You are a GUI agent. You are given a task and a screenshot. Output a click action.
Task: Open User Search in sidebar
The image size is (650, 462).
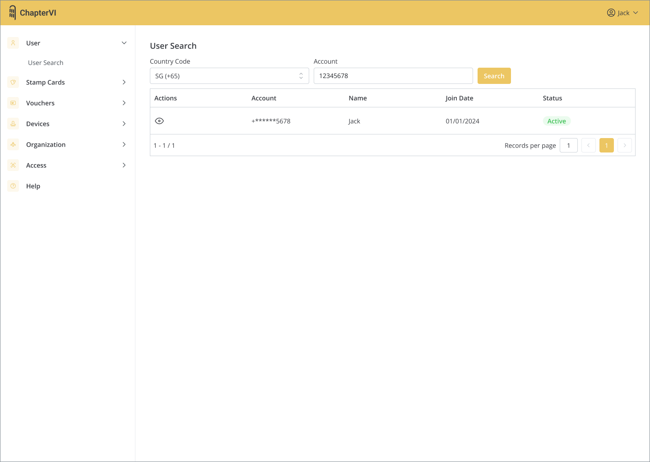click(46, 63)
